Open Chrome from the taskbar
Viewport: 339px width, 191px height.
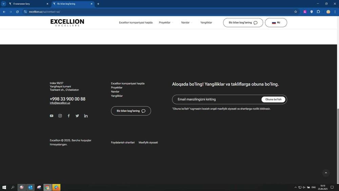(x=47, y=187)
